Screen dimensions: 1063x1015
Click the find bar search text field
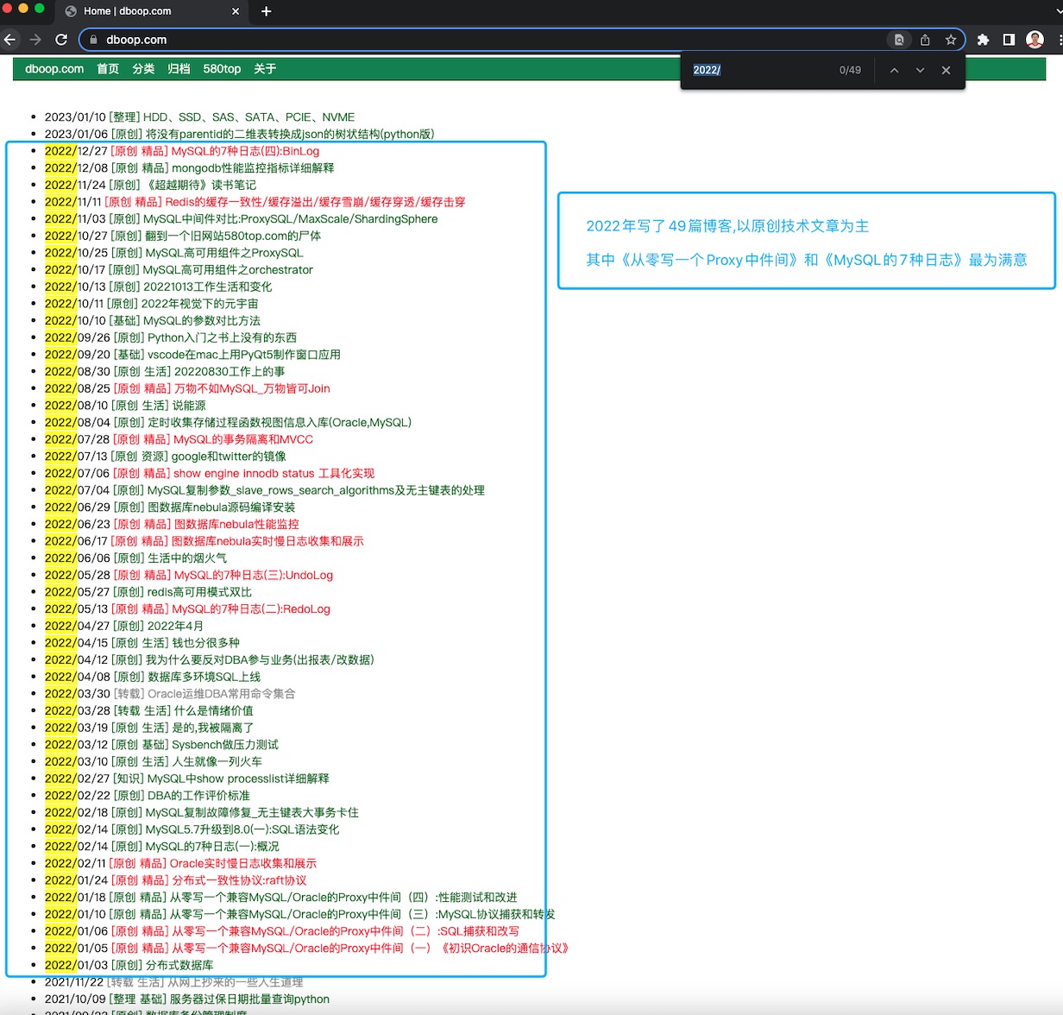click(x=759, y=70)
